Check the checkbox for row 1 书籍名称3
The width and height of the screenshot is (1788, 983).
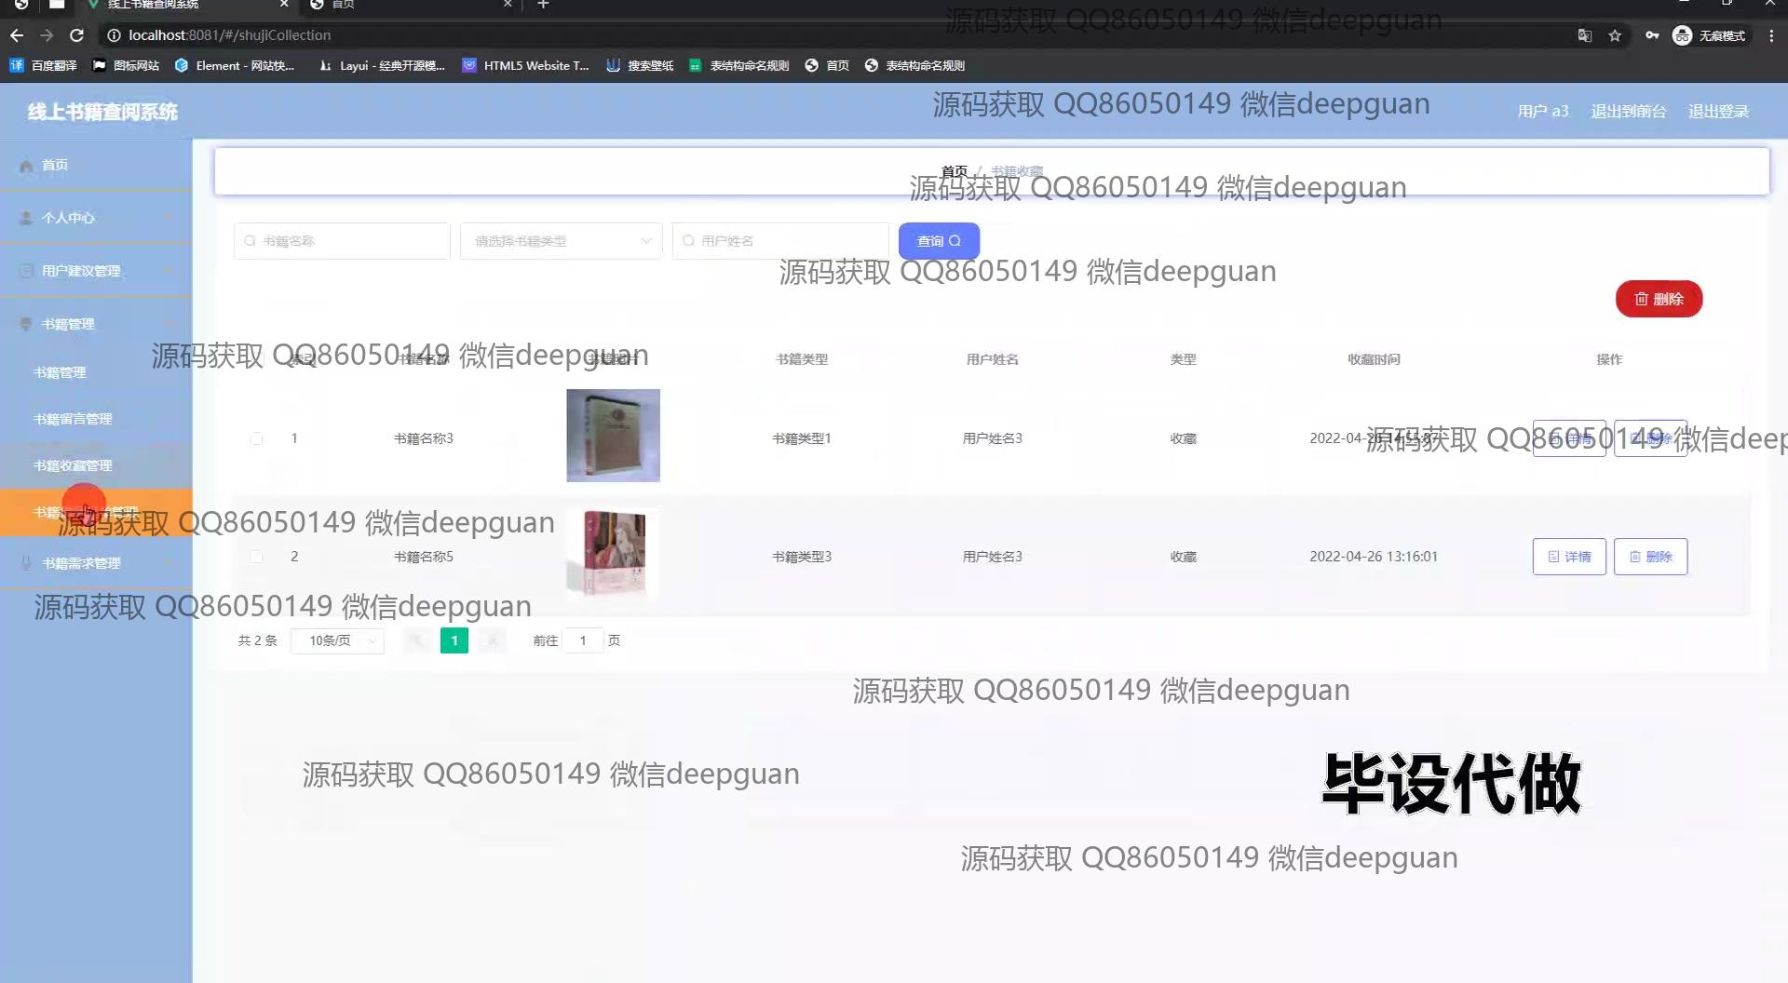[x=256, y=438]
